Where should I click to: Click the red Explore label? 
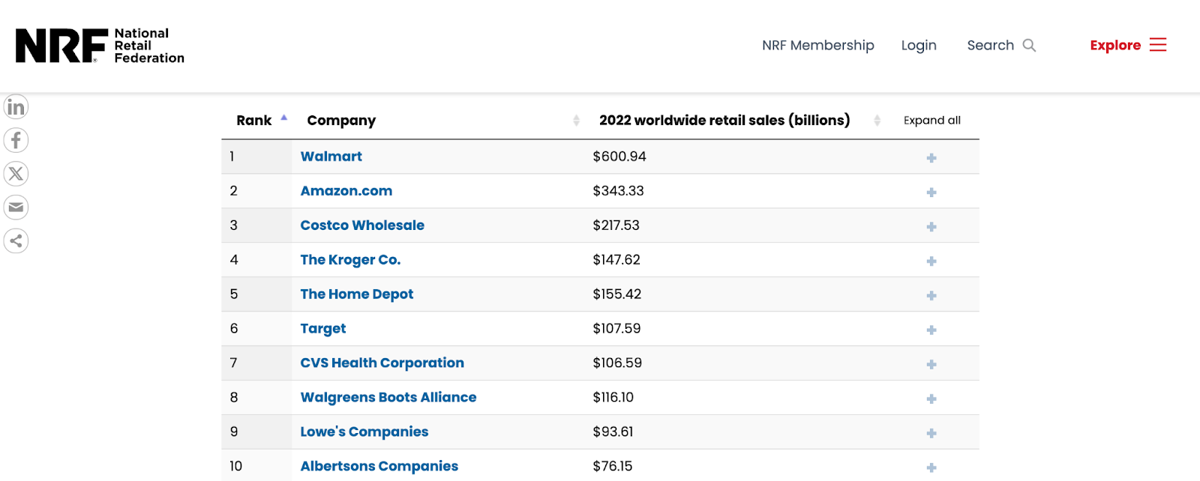coord(1115,45)
